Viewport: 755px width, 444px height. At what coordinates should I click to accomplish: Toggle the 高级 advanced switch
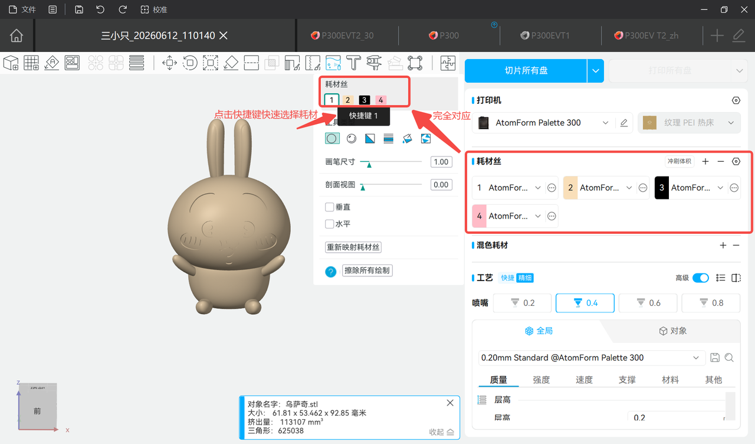pyautogui.click(x=701, y=278)
